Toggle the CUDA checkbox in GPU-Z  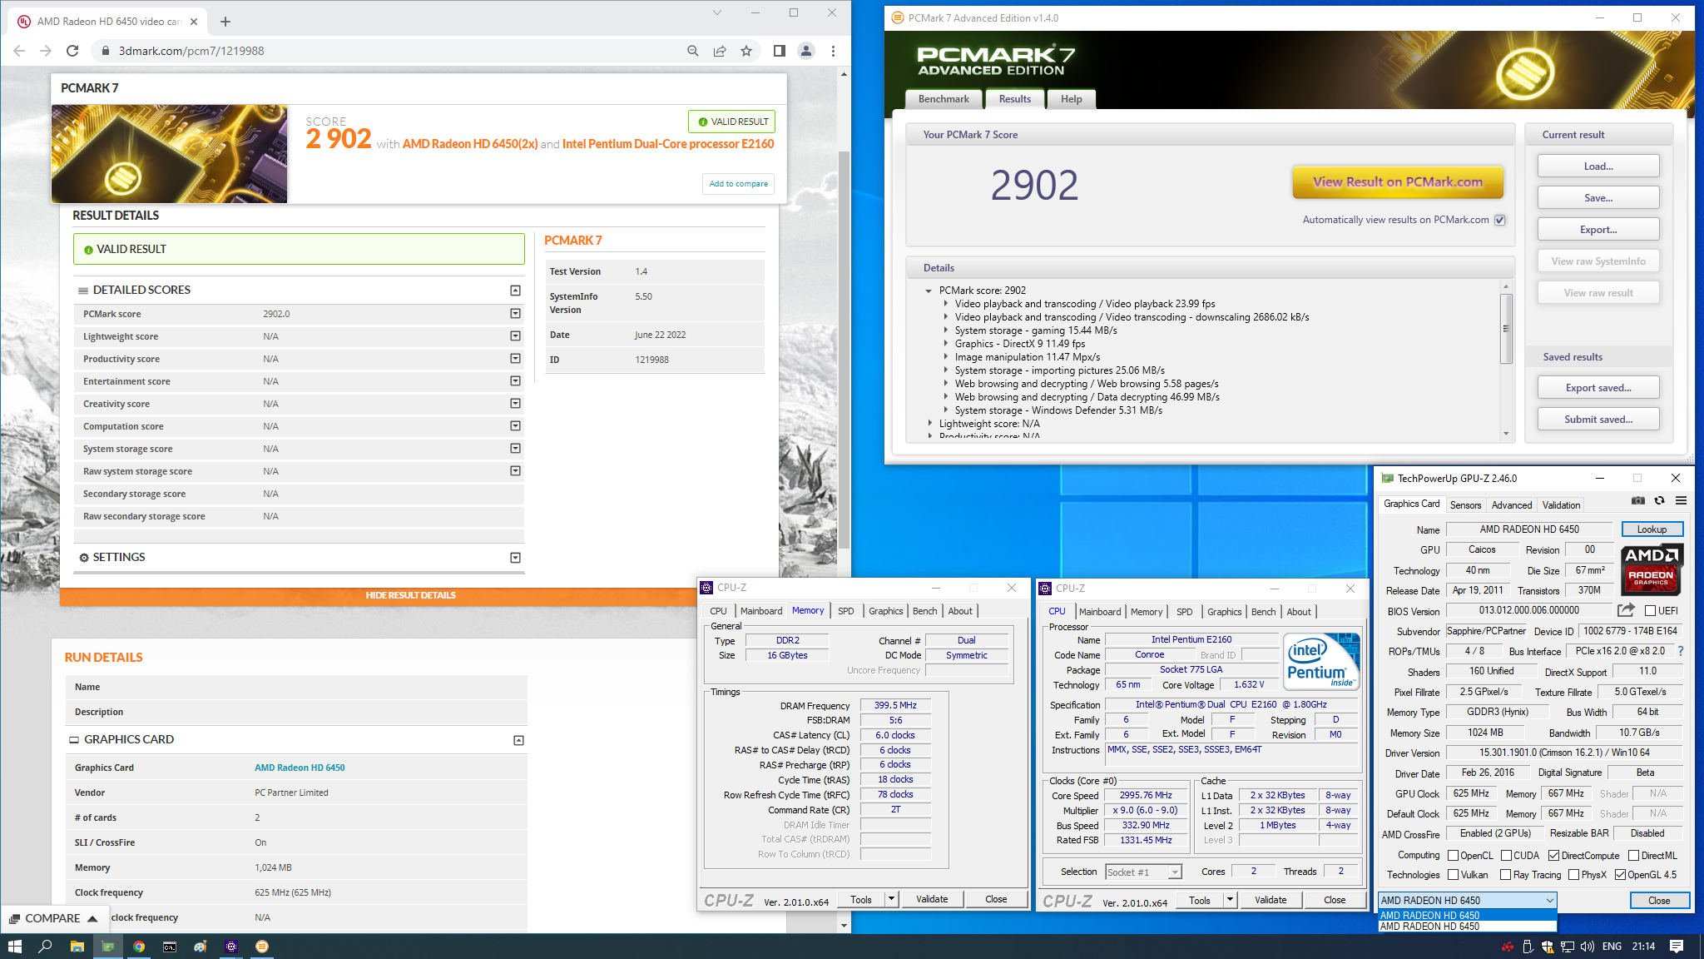[1506, 855]
